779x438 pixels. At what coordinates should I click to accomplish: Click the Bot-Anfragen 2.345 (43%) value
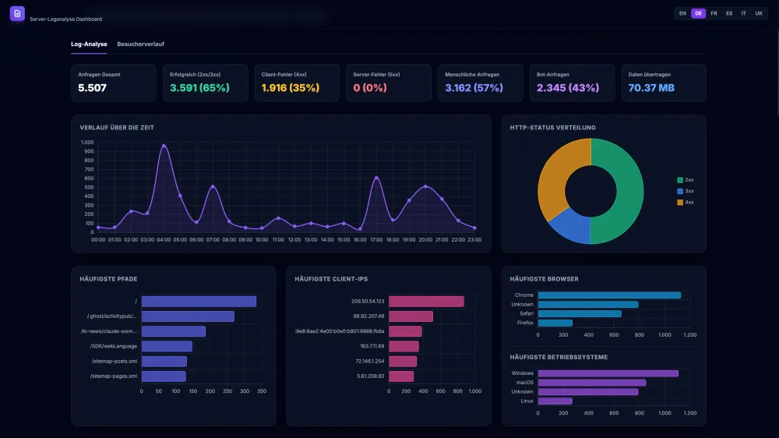pyautogui.click(x=568, y=88)
